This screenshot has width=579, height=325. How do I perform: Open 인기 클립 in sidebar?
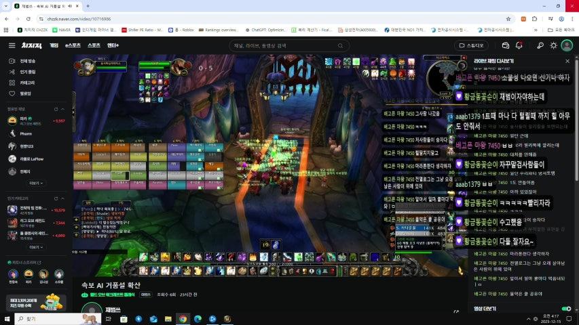coord(23,72)
